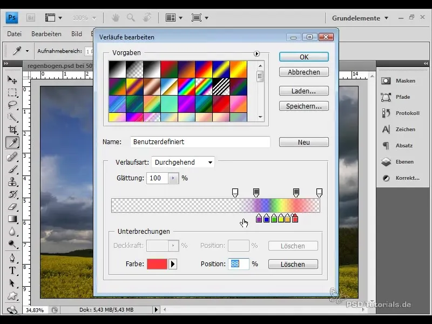
Task: Open the Farbe color options arrow
Action: point(173,264)
